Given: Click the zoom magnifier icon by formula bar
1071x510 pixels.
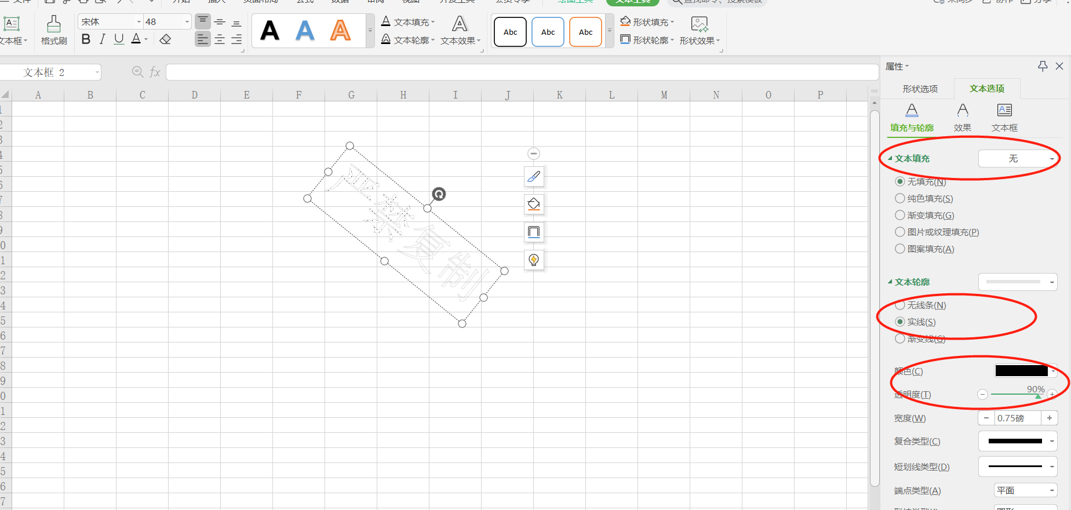Looking at the screenshot, I should pos(138,72).
